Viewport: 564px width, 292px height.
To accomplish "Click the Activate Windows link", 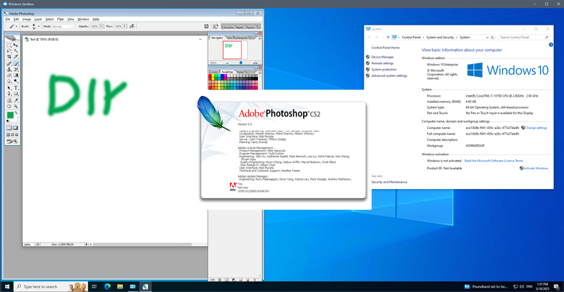I will [536, 168].
